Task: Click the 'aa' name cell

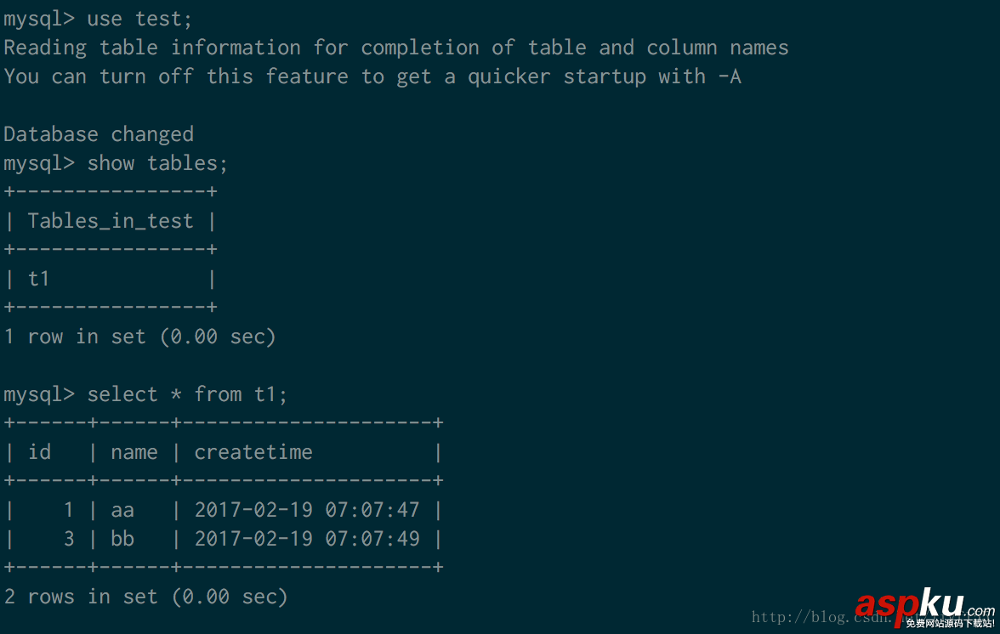Action: point(122,510)
